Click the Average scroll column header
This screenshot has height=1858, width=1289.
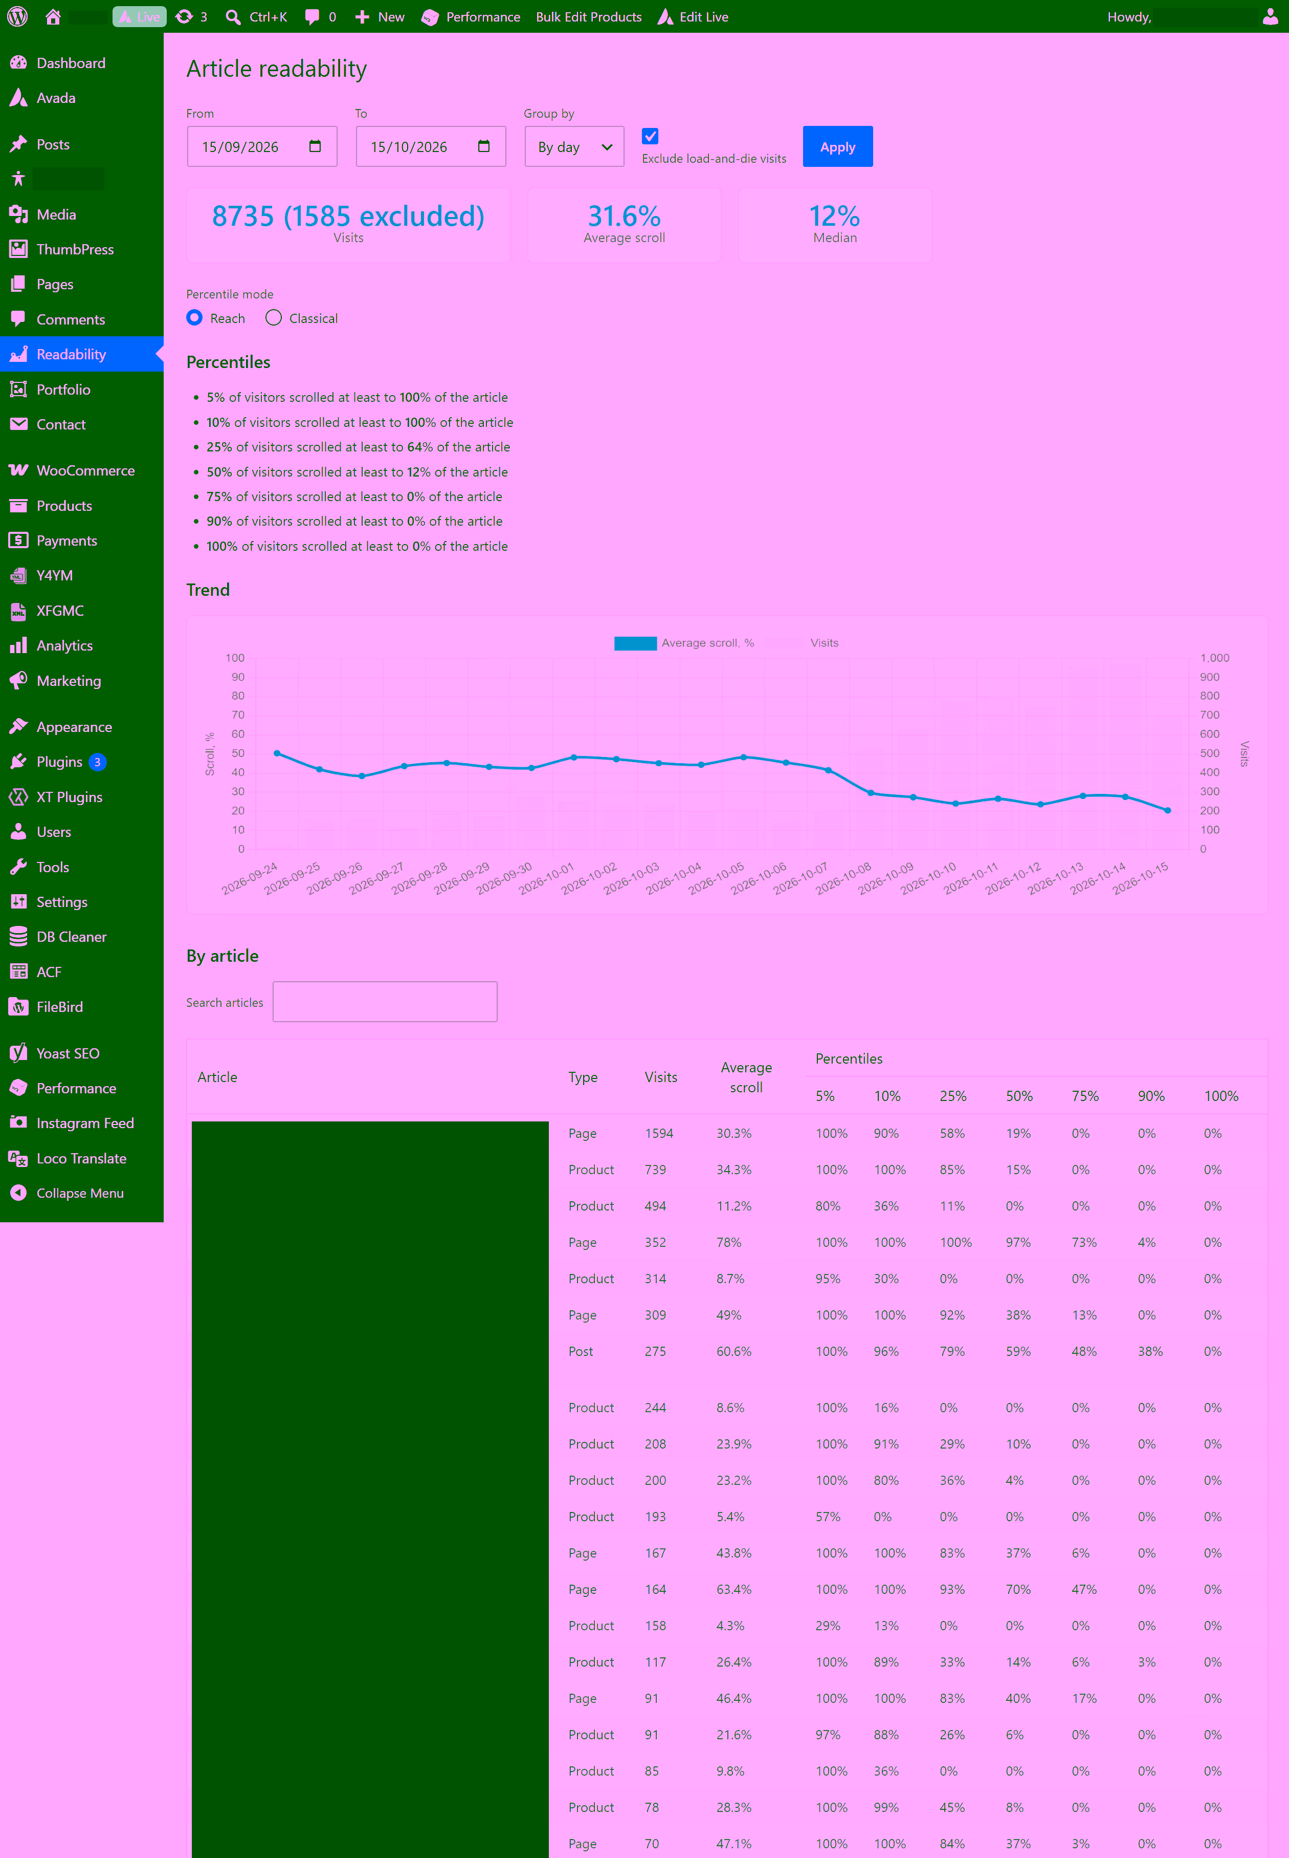[x=746, y=1076]
